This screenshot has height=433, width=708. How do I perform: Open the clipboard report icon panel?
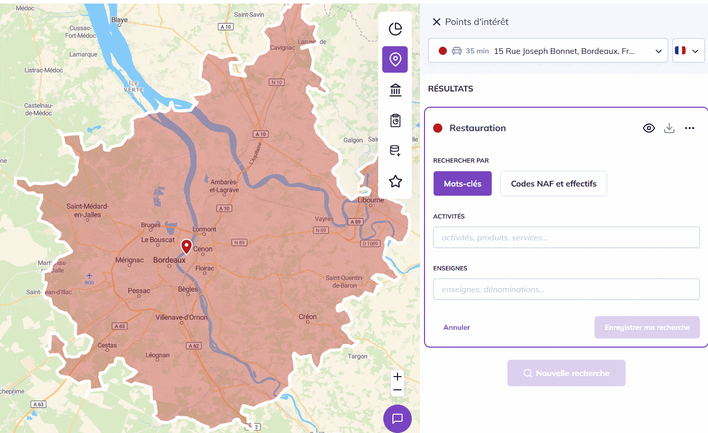[x=395, y=120]
